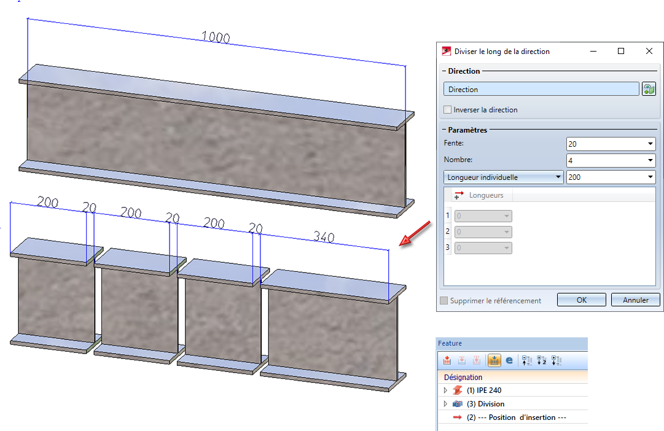Click the Division feature icon in tree
This screenshot has width=664, height=431.
458,403
